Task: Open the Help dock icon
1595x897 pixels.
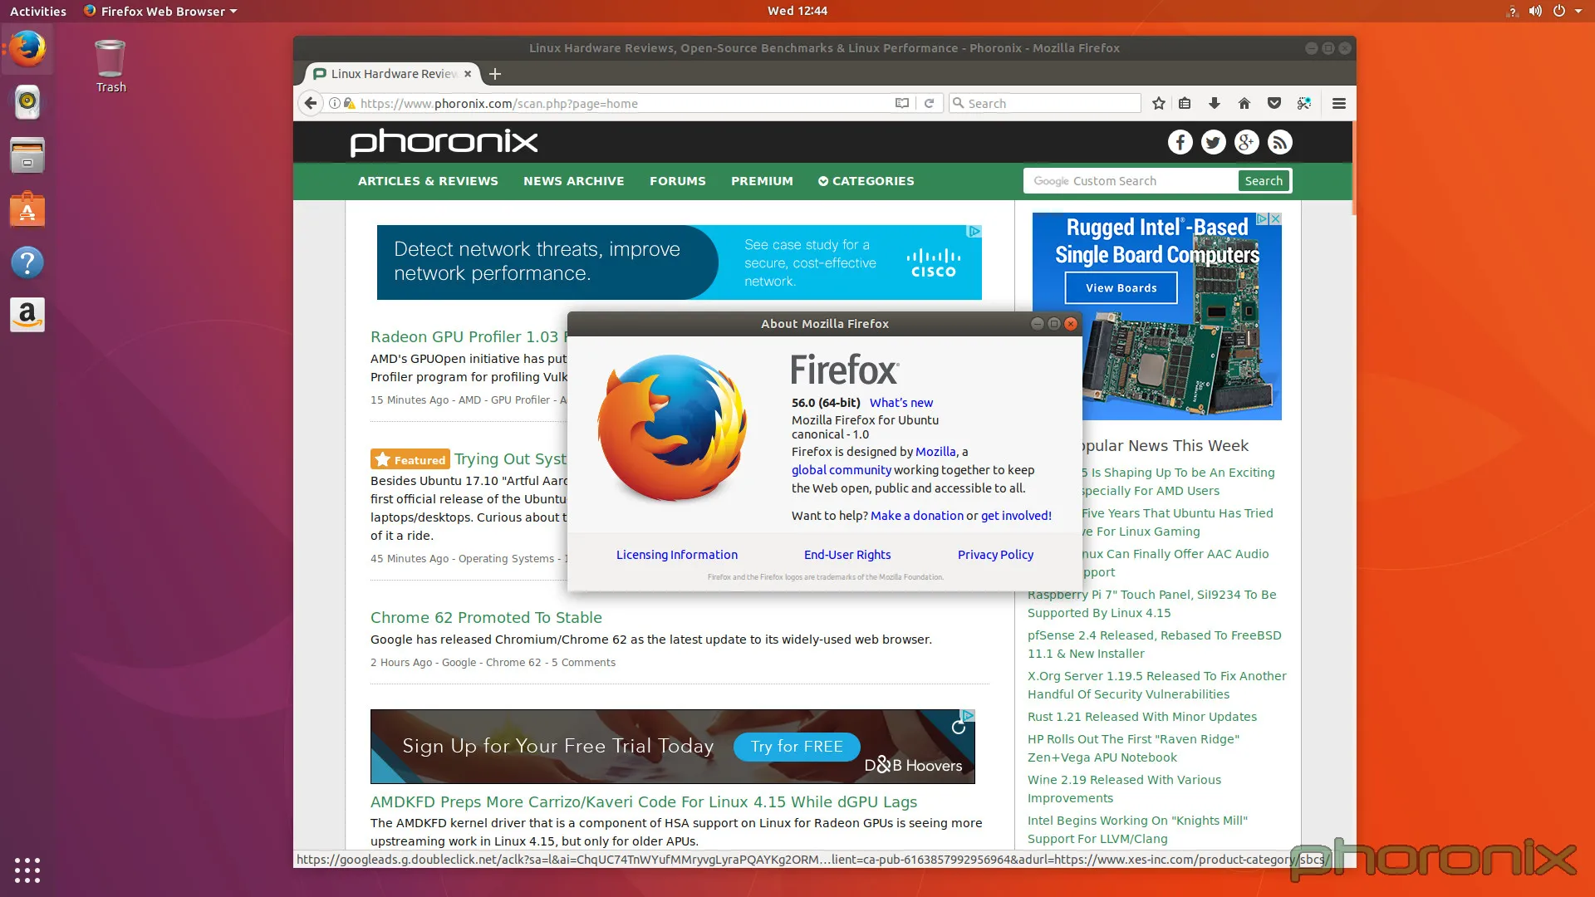Action: (x=27, y=262)
